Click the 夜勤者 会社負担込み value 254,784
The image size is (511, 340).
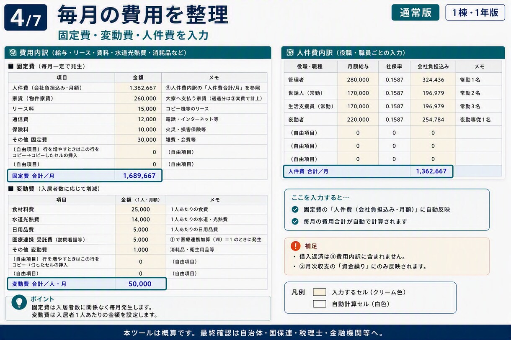pos(433,120)
